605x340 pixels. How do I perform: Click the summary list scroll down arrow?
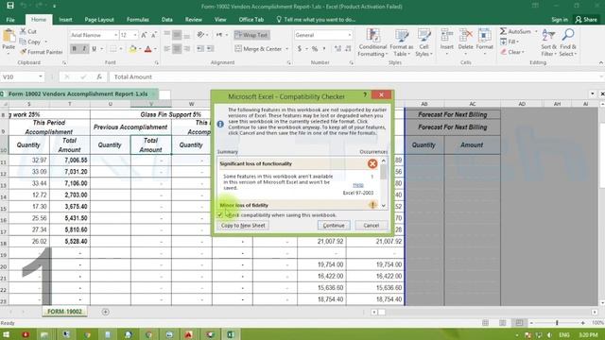[x=384, y=206]
